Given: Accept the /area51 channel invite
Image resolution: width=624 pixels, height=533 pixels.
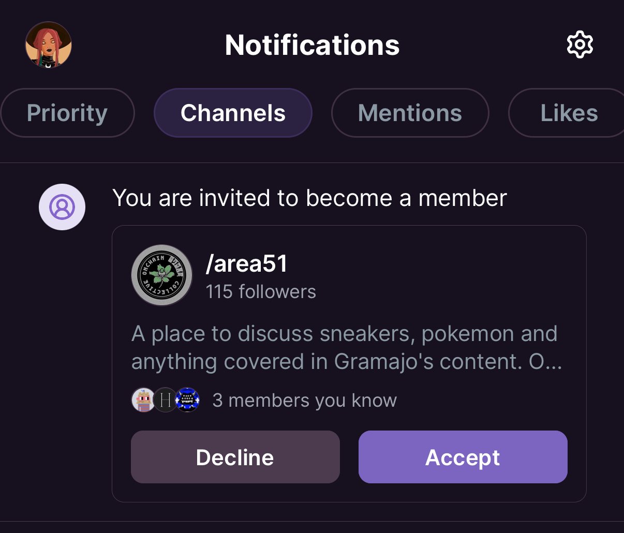Looking at the screenshot, I should [x=463, y=457].
